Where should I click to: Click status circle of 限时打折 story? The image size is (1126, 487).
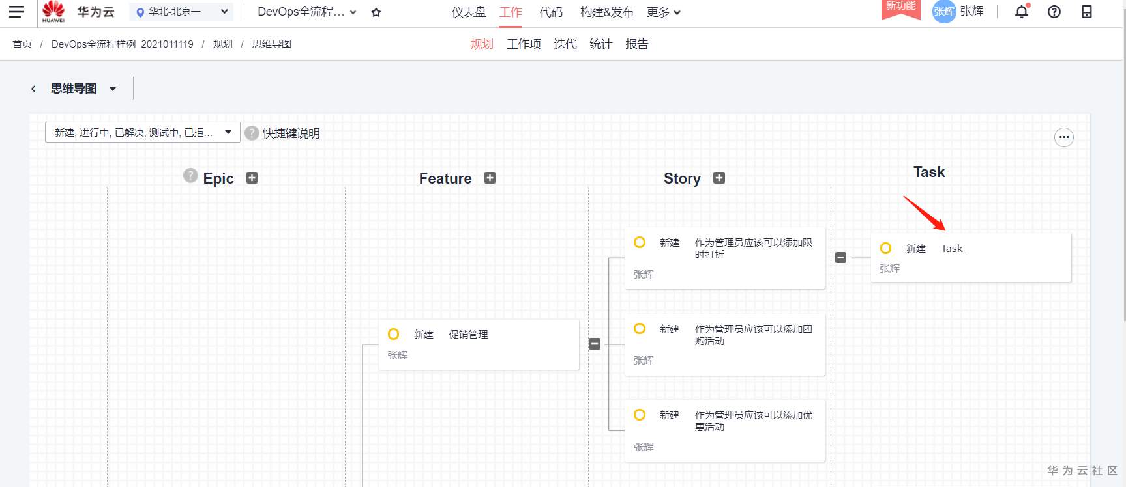(640, 242)
